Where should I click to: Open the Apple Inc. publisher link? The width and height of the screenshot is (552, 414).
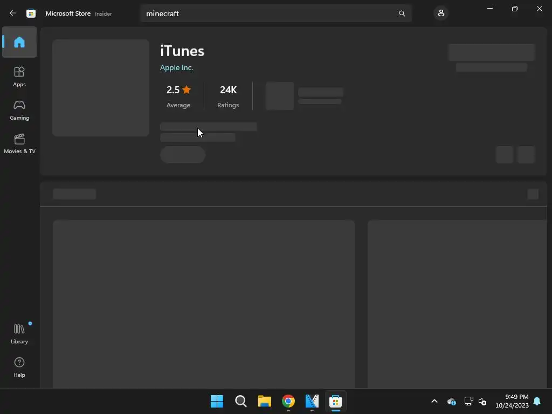pos(176,67)
